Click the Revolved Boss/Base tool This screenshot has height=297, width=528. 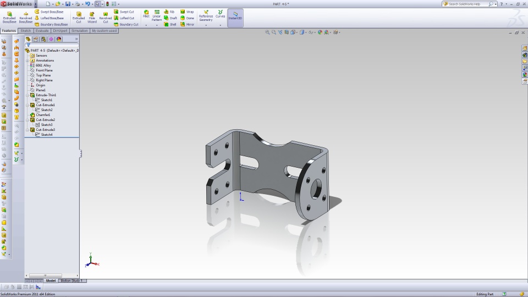coord(26,18)
